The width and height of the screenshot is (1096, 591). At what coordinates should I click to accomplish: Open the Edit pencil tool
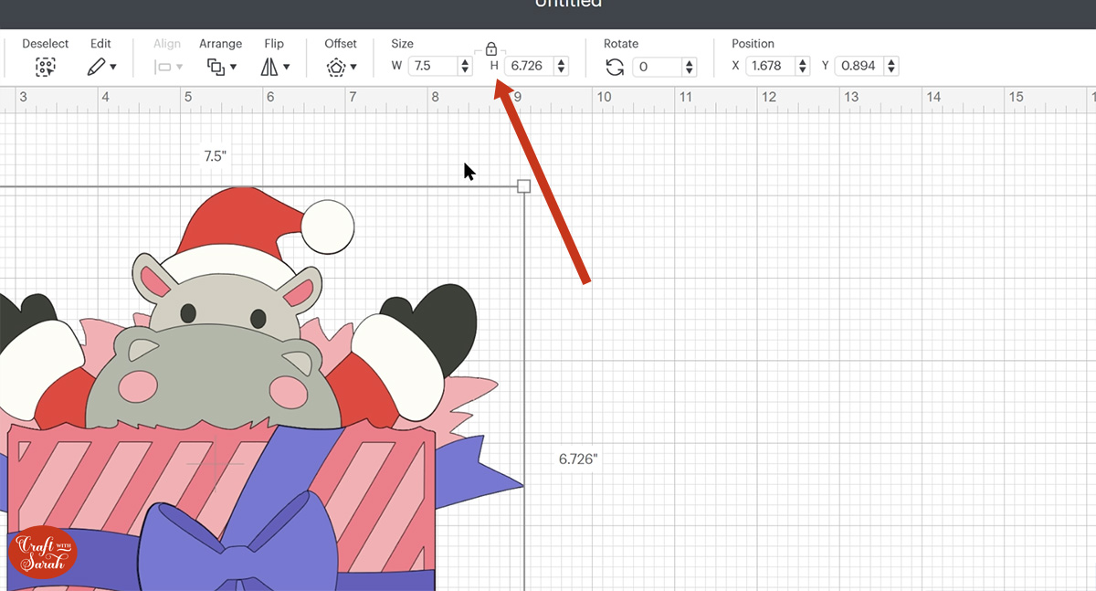[x=96, y=67]
